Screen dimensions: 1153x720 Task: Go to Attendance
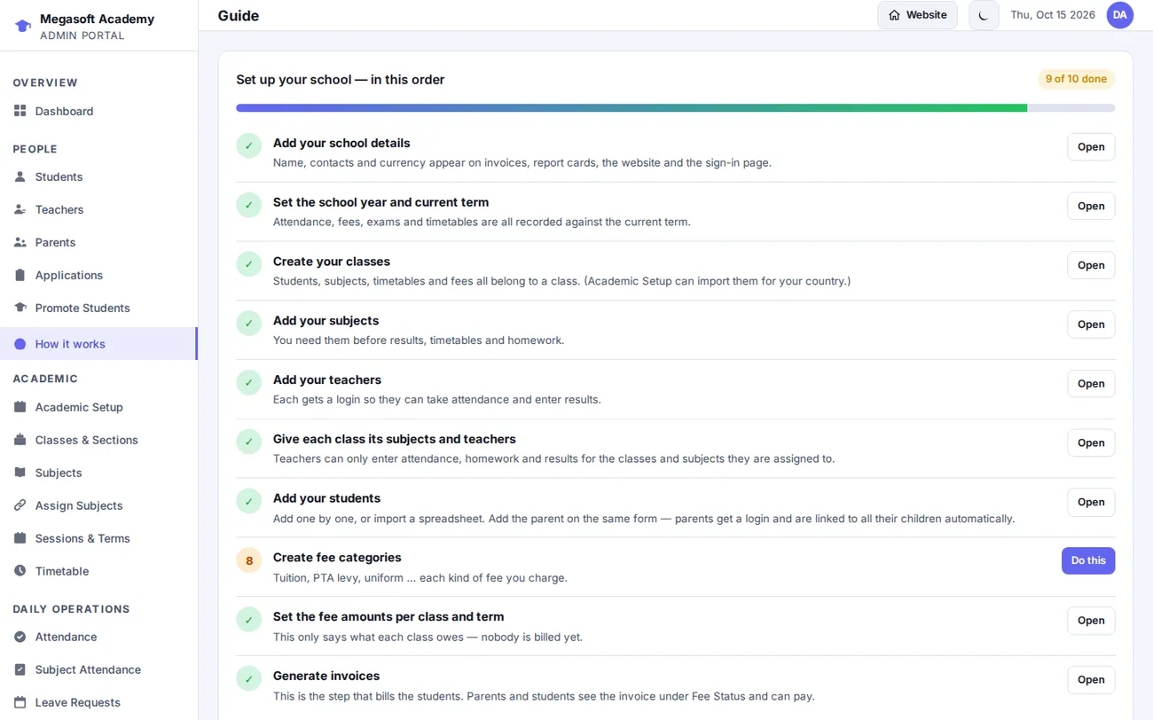pos(98,637)
